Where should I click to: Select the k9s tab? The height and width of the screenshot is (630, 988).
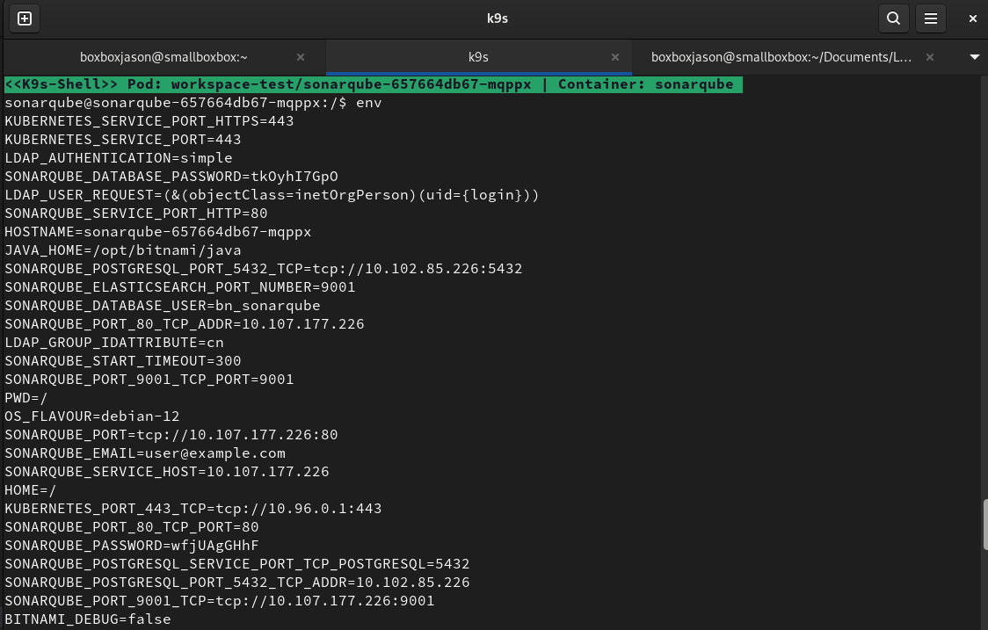pyautogui.click(x=479, y=57)
